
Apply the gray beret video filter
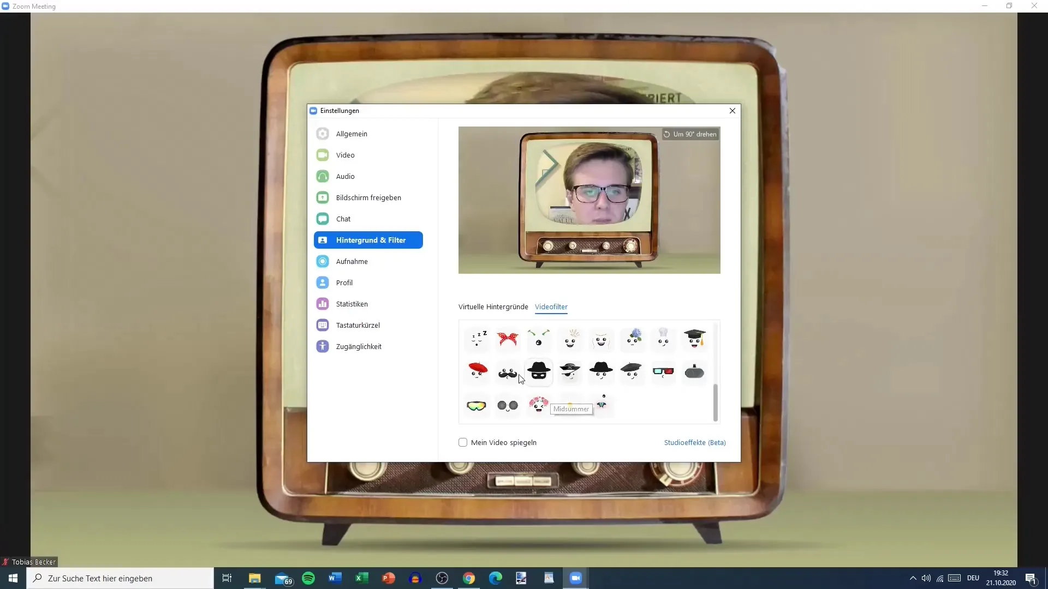click(632, 371)
